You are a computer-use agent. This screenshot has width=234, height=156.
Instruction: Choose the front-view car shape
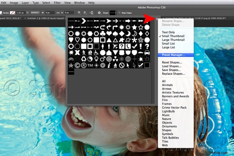[147, 53]
